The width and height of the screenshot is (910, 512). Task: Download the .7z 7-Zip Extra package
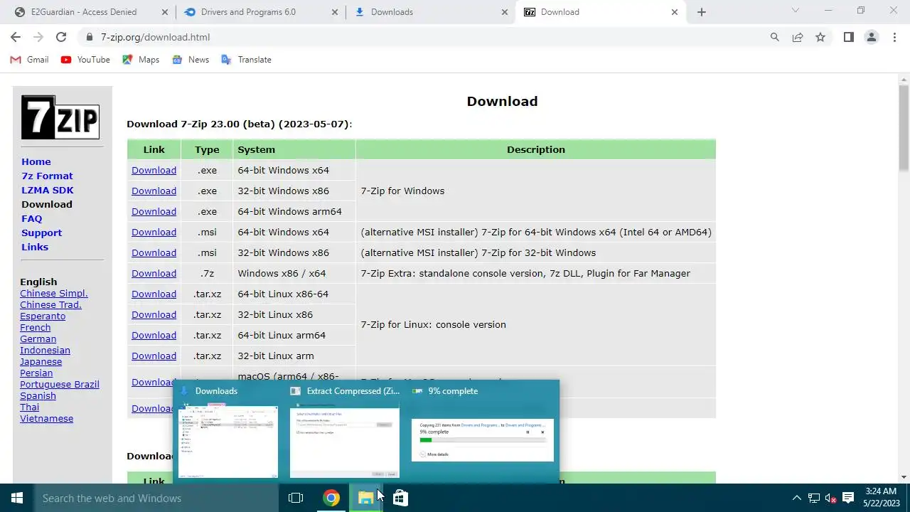pyautogui.click(x=154, y=274)
